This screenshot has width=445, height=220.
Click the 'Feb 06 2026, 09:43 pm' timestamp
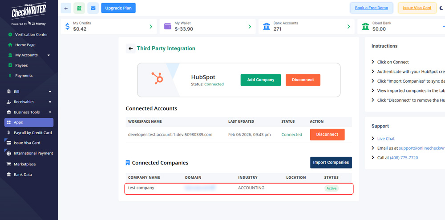click(250, 135)
